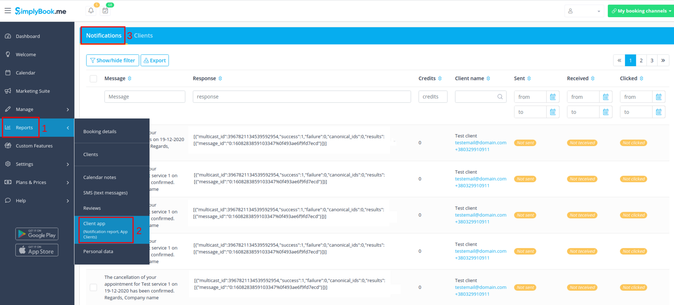Image resolution: width=674 pixels, height=305 pixels.
Task: Open the user account dropdown
Action: (584, 11)
